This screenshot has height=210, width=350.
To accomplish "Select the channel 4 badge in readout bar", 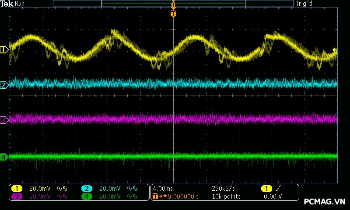I will pyautogui.click(x=87, y=196).
